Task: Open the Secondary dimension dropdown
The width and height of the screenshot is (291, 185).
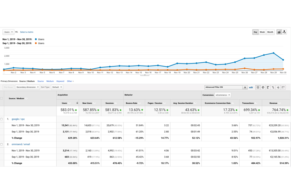Action: click(x=27, y=87)
